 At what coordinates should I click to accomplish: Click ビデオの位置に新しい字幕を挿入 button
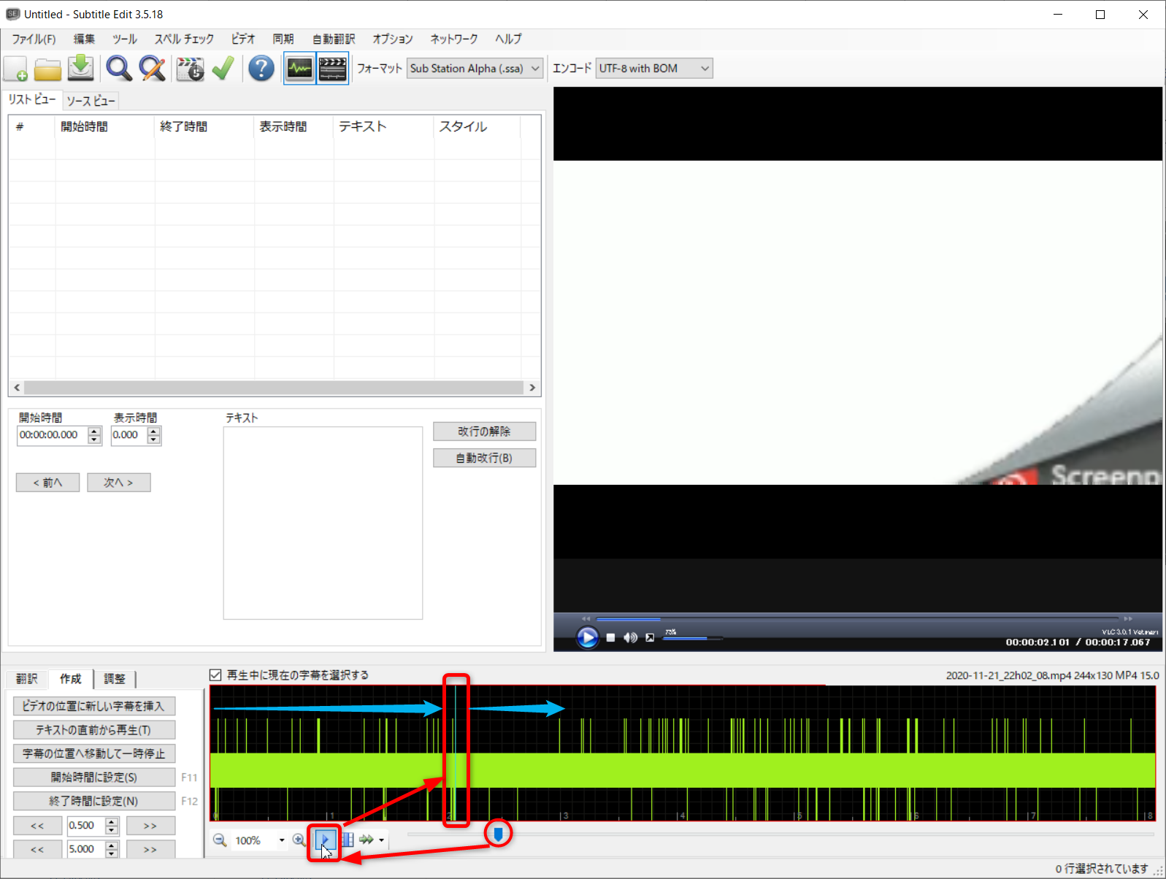click(x=93, y=706)
